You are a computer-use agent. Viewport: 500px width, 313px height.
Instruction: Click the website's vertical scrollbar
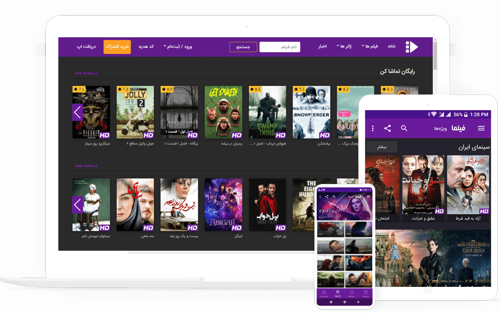[x=435, y=54]
